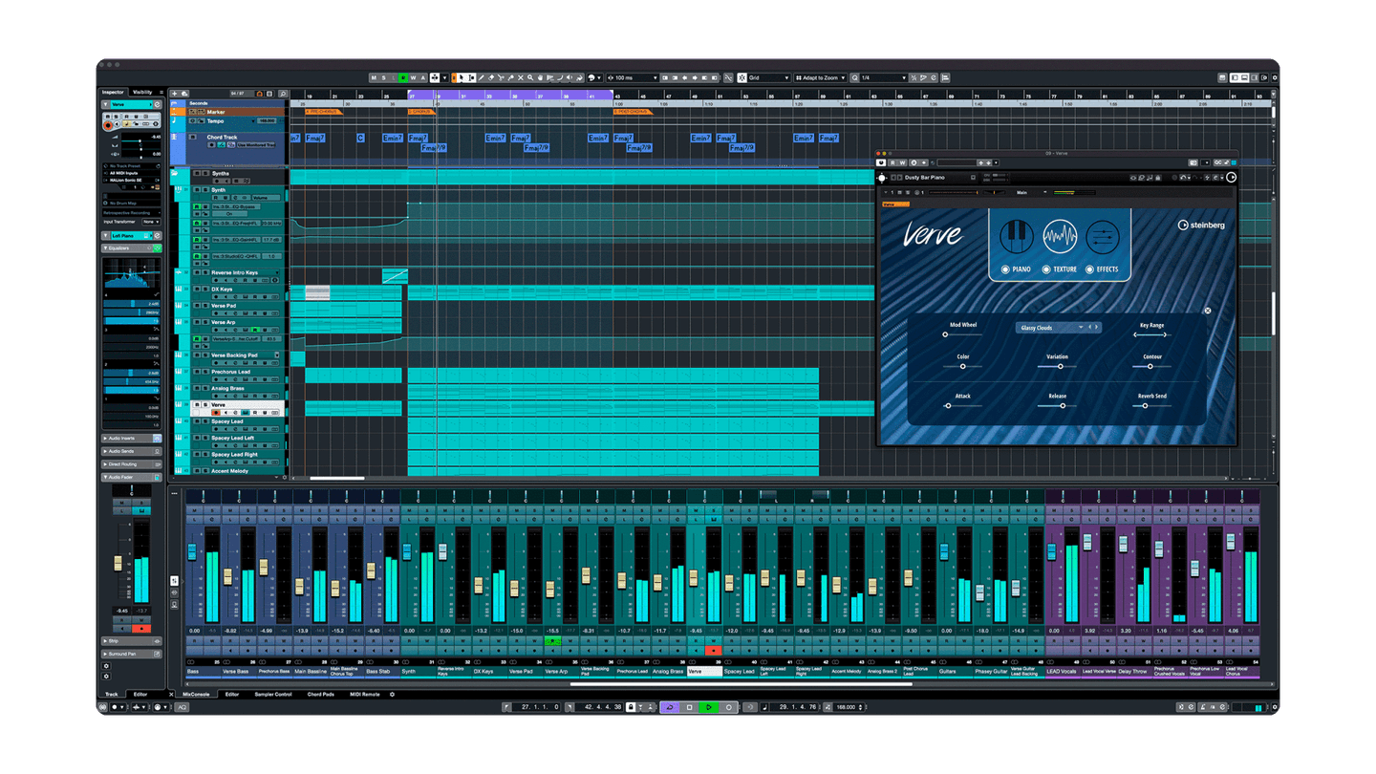Enable the TEXTURE layer radio button

(1046, 269)
